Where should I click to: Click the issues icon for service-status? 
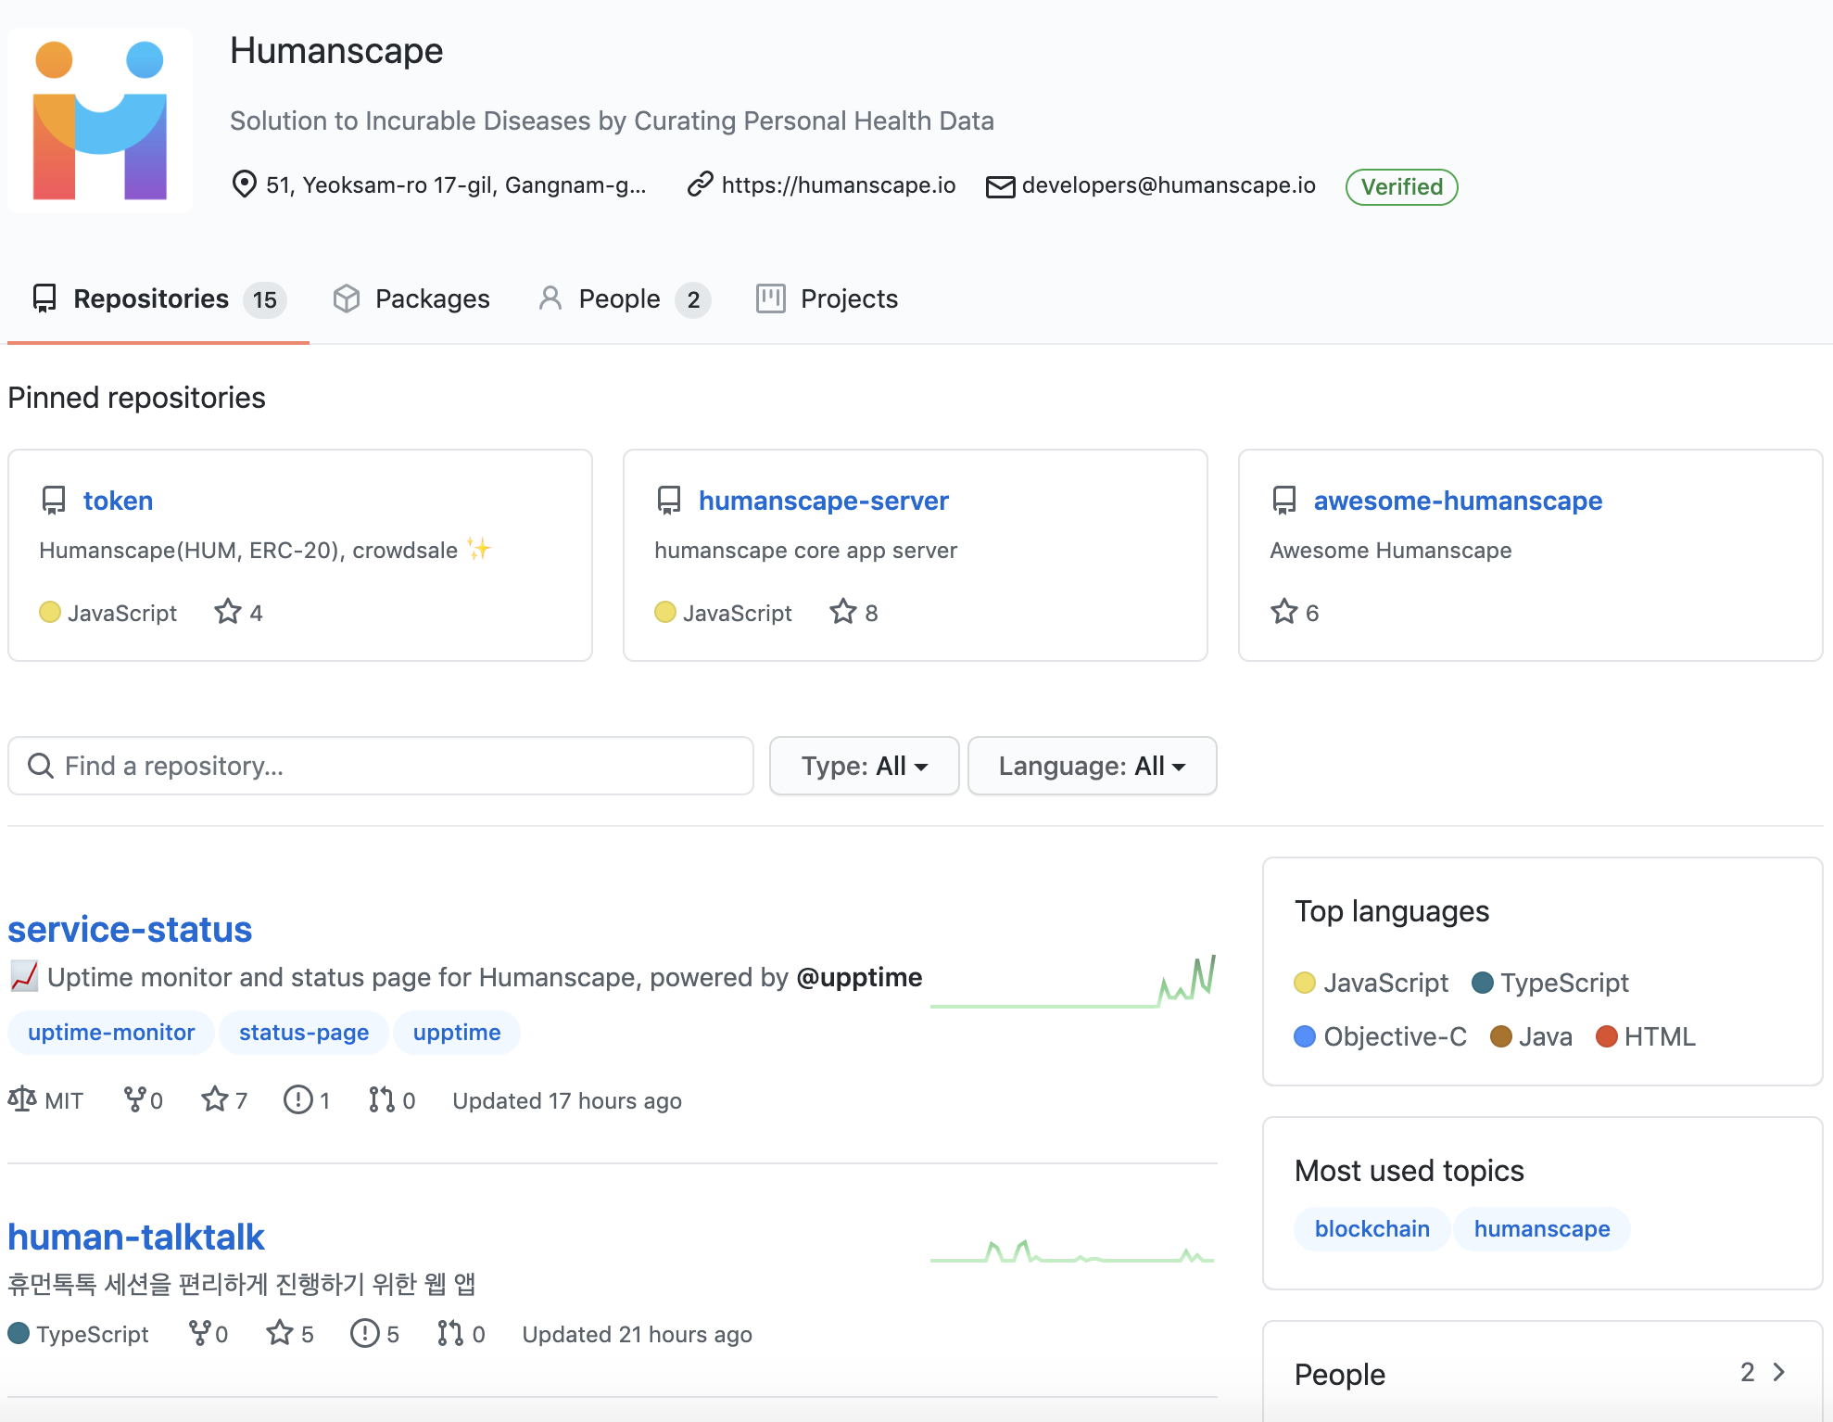(x=297, y=1099)
